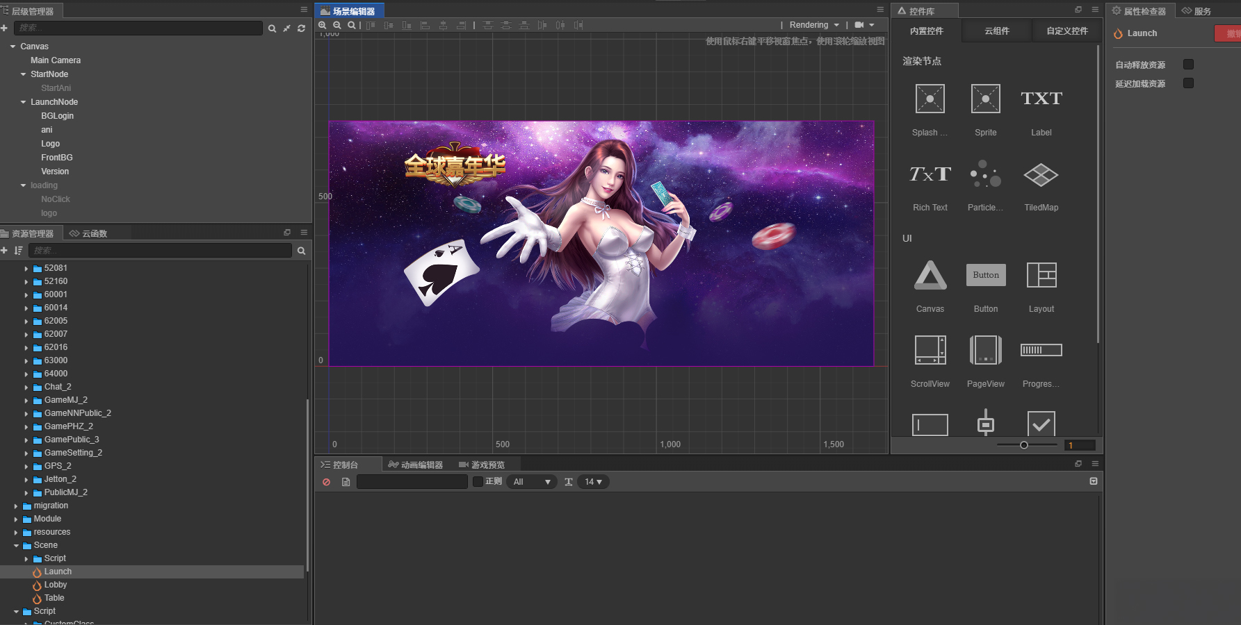Clear the console log

pos(326,482)
